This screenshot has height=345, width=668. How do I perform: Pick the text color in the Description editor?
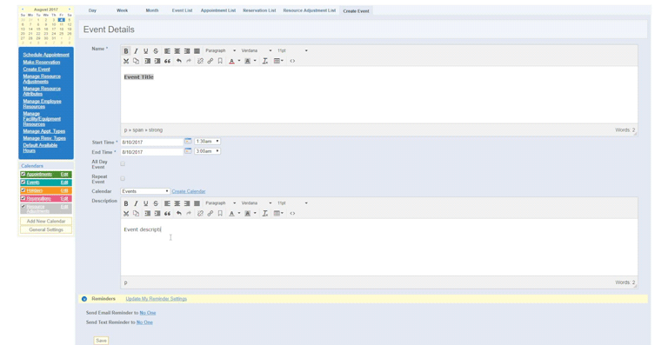point(231,214)
